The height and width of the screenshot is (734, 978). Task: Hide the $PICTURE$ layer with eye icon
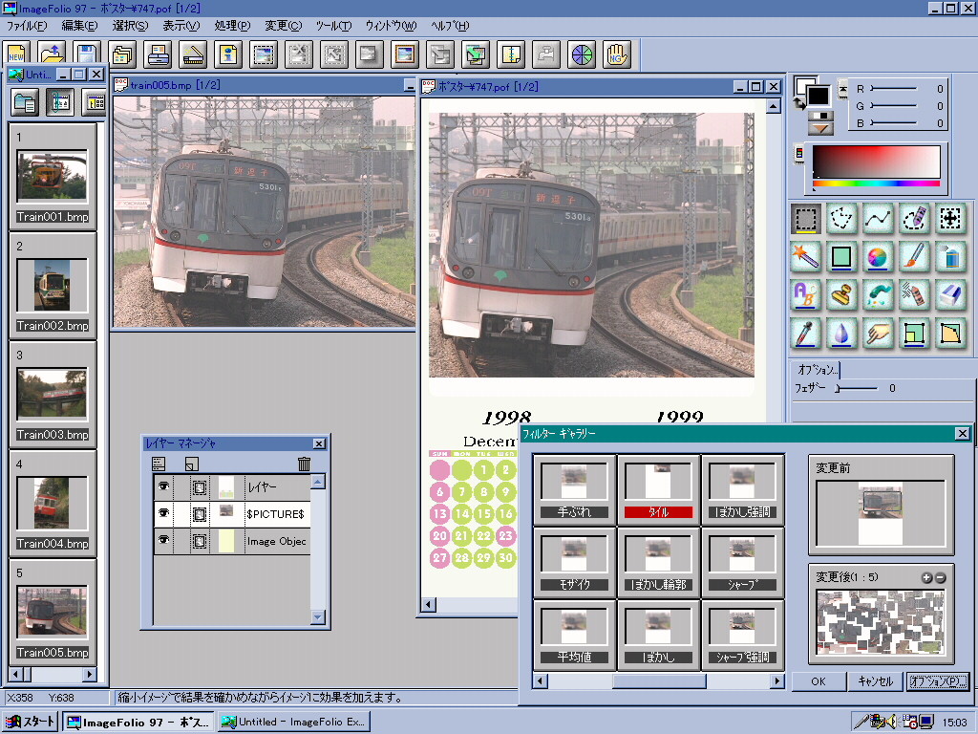tap(163, 514)
